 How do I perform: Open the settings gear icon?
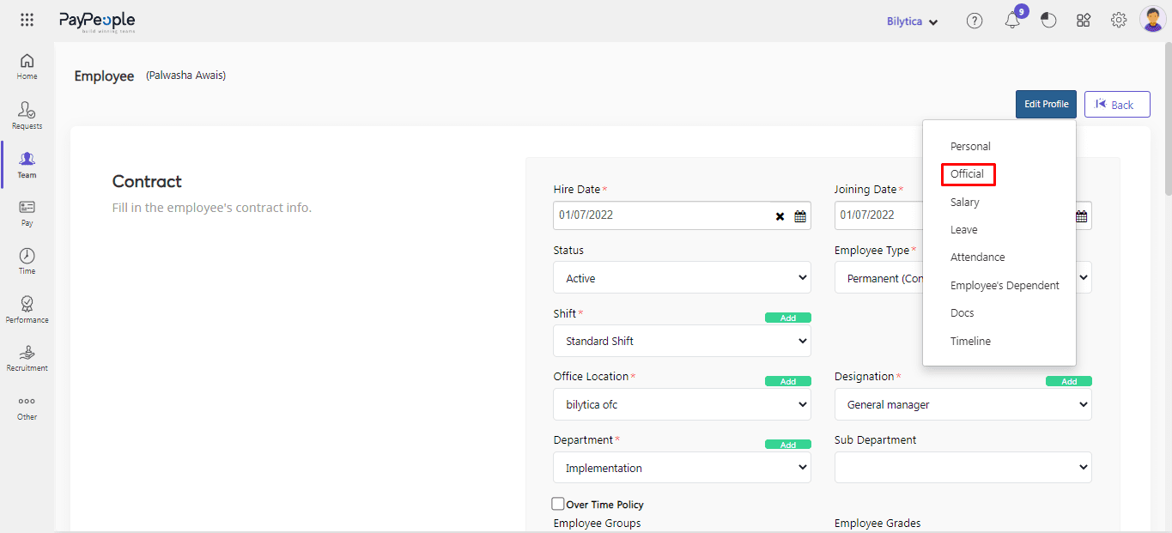1118,21
